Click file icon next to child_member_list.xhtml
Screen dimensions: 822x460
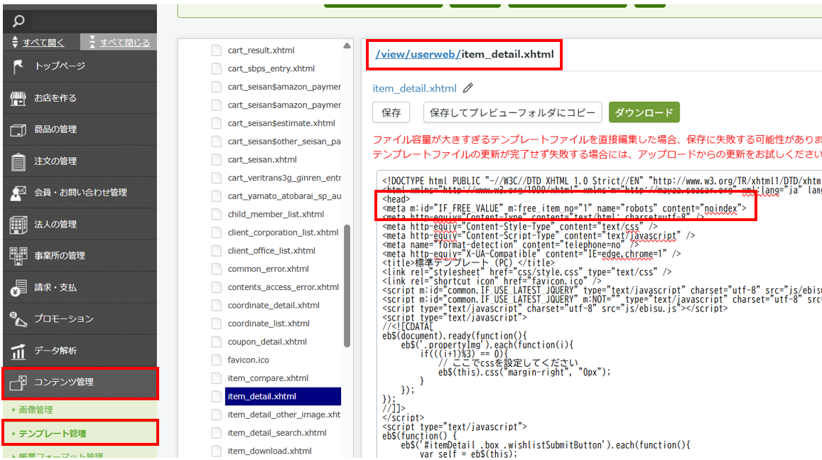216,214
